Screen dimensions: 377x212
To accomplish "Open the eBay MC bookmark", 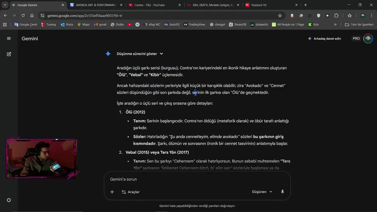I will [152, 25].
